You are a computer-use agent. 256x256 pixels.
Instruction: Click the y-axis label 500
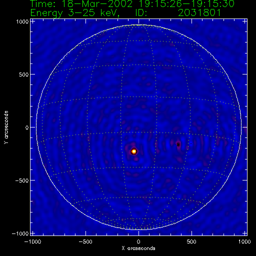(x=24, y=74)
